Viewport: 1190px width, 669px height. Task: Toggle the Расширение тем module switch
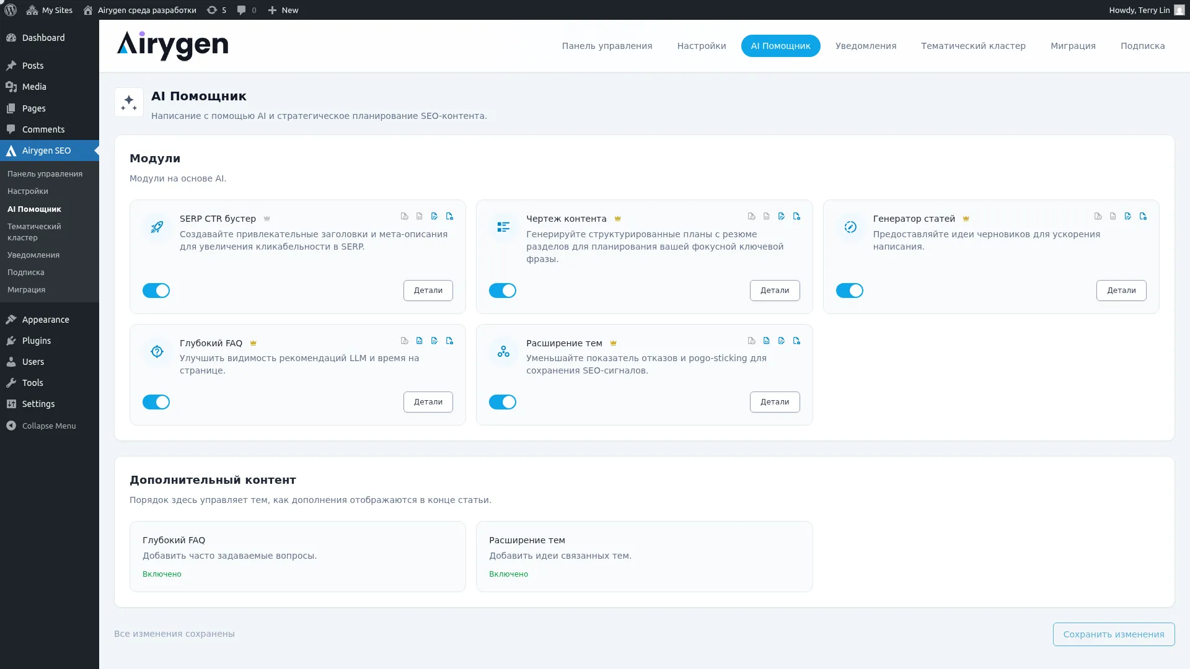tap(503, 402)
